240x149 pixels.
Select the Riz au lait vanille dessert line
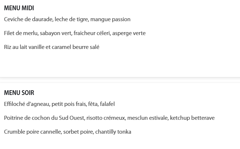52,47
